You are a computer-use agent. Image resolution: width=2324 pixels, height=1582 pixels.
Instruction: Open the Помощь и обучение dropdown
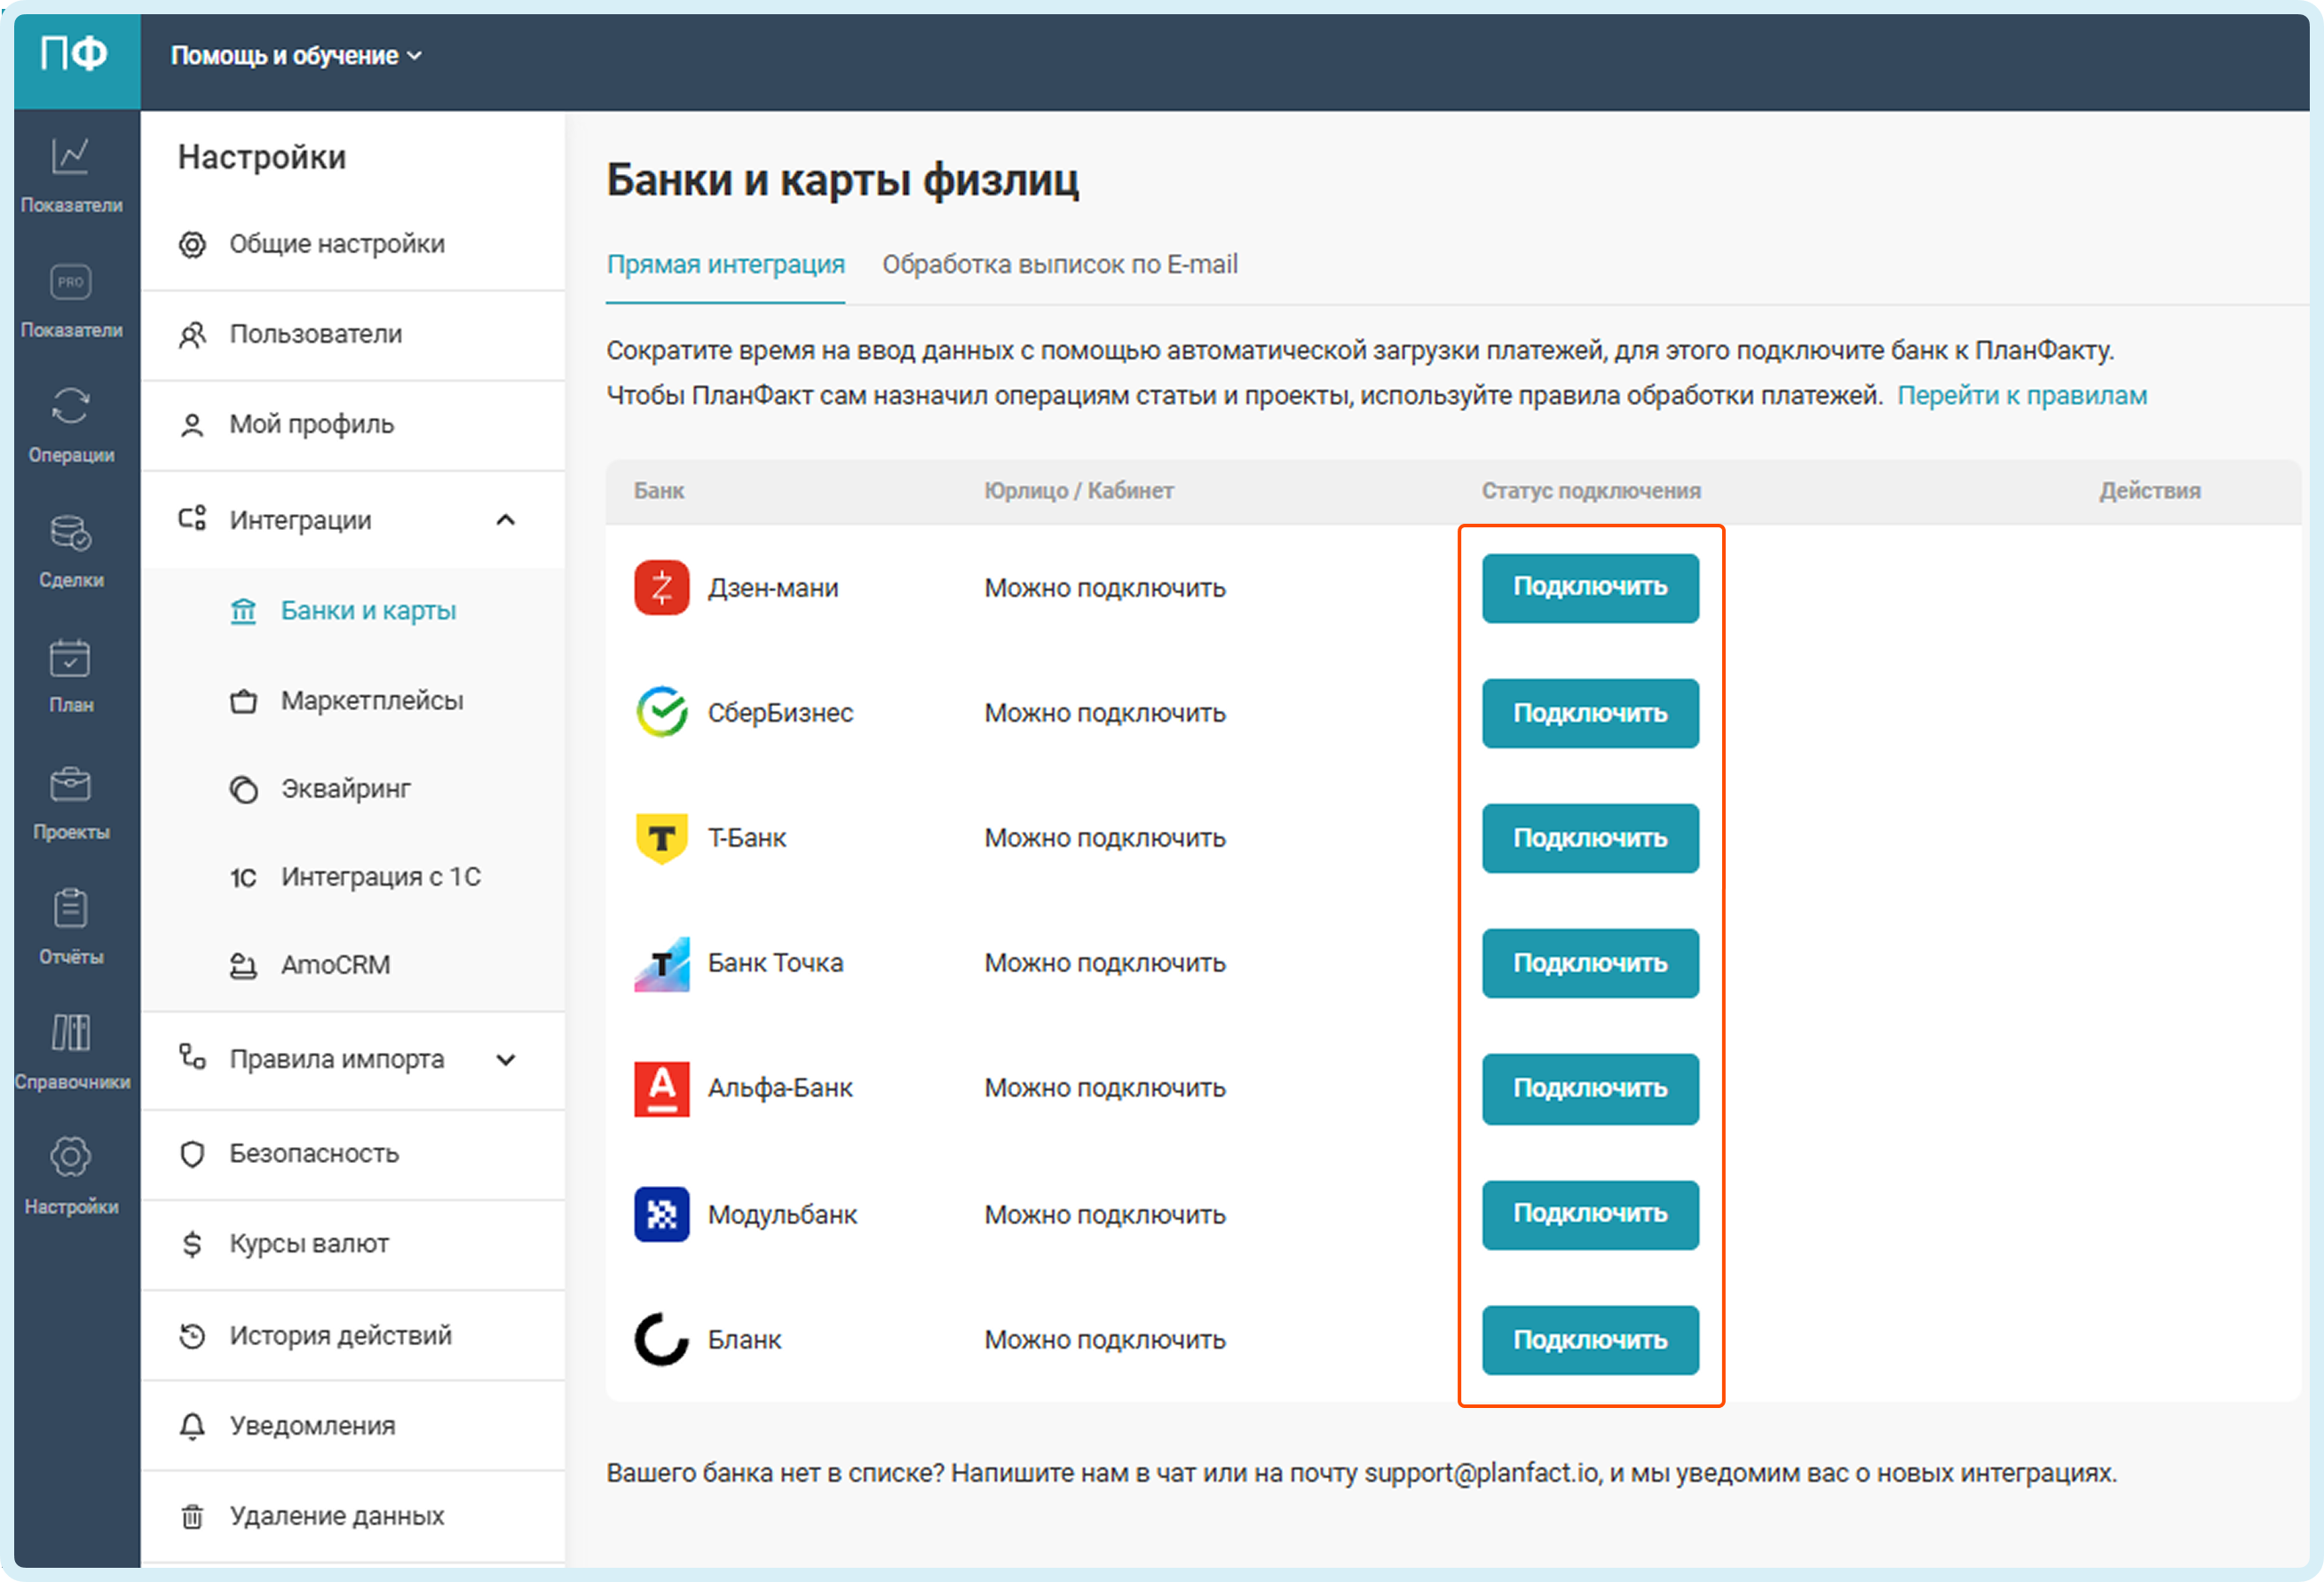pos(296,56)
